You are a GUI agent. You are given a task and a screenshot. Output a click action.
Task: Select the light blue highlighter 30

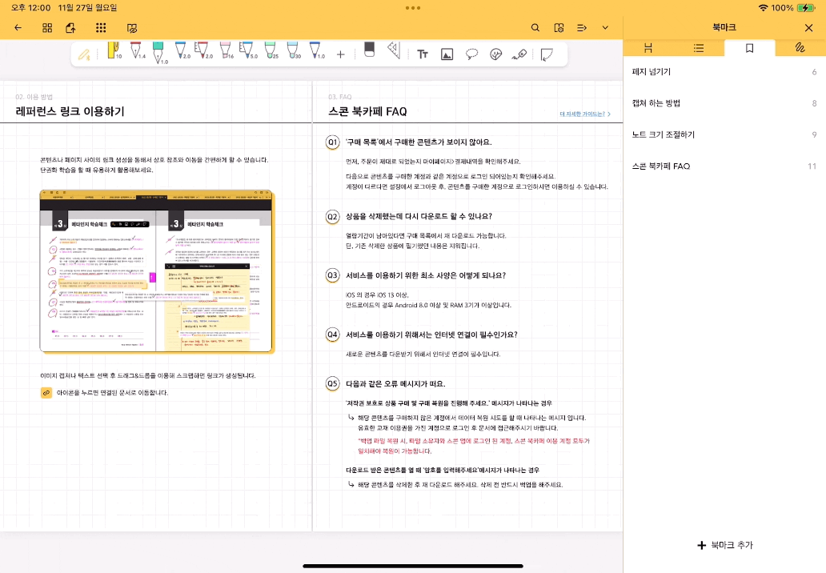click(x=294, y=51)
